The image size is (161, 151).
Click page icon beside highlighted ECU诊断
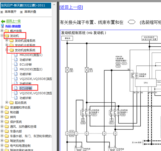16,88
